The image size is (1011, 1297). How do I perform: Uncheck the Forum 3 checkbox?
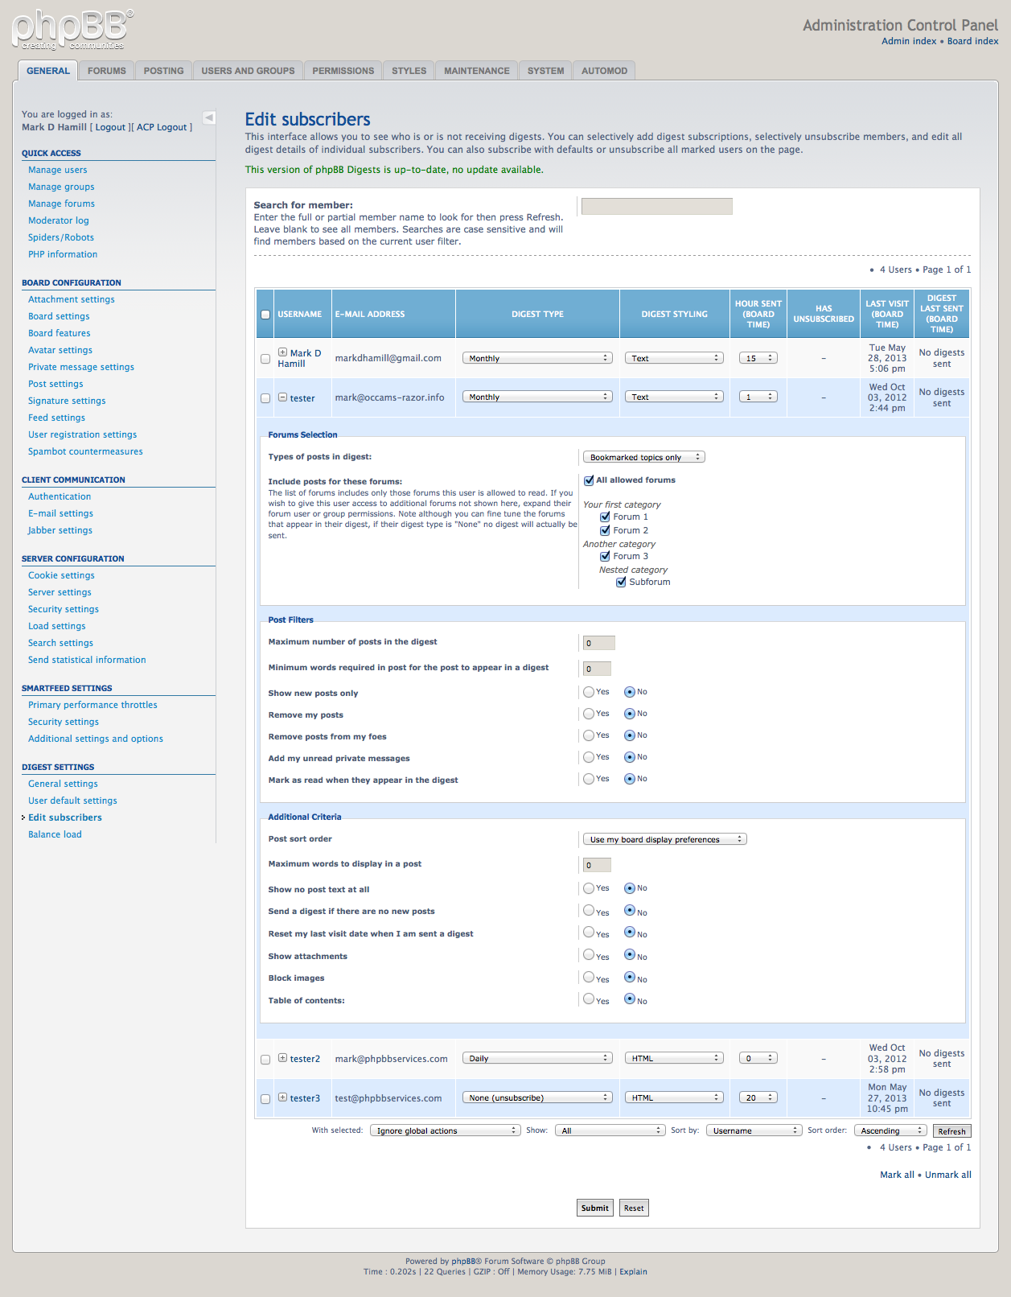(x=605, y=557)
